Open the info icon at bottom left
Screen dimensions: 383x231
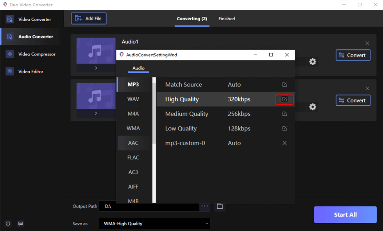tap(8, 224)
